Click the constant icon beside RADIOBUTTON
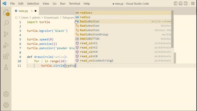 pyautogui.click(x=77, y=39)
